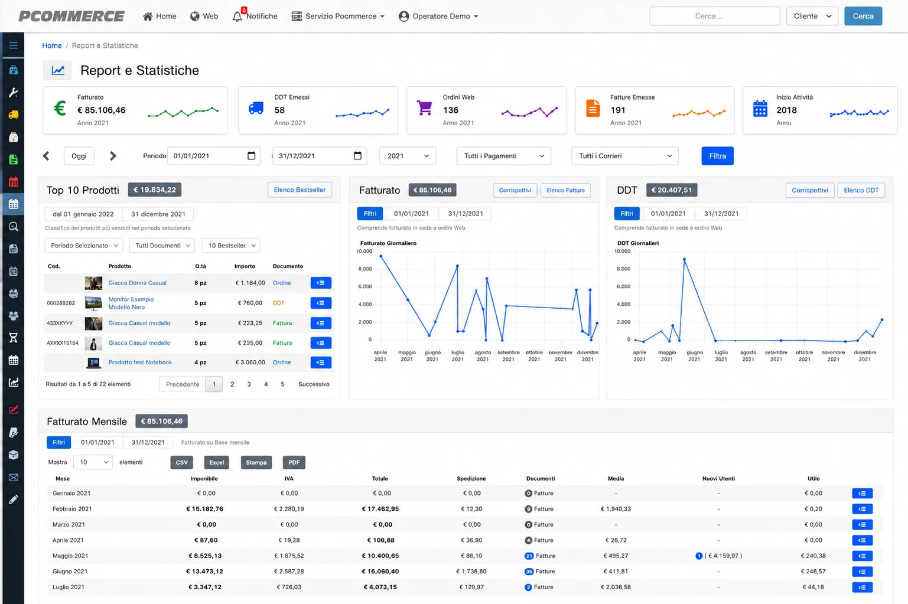The image size is (908, 604).
Task: Open the envelope mail sidebar icon
Action: click(x=13, y=477)
